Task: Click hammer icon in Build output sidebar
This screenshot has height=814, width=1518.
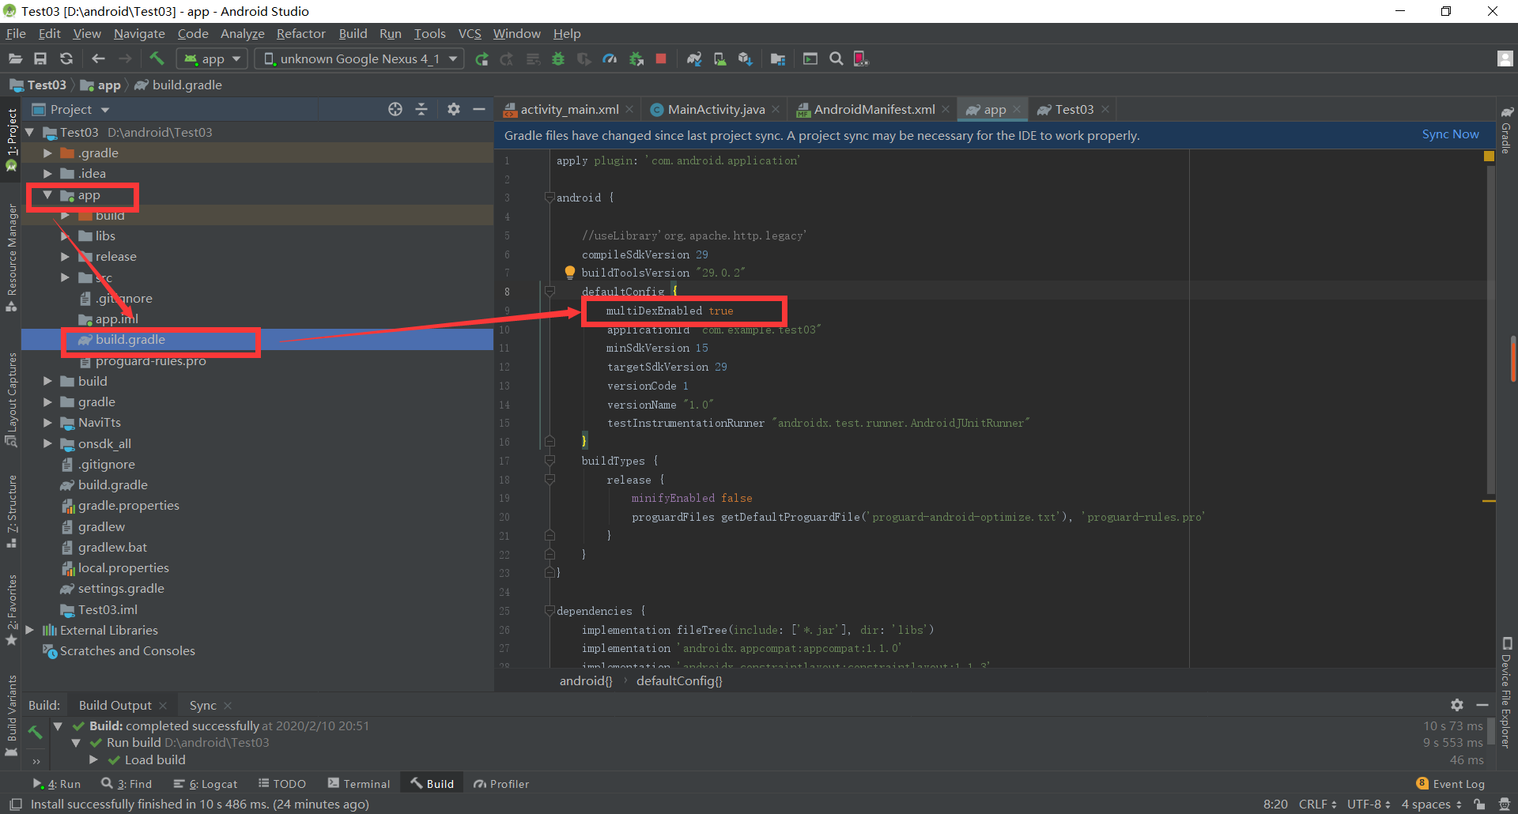Action: pos(35,732)
